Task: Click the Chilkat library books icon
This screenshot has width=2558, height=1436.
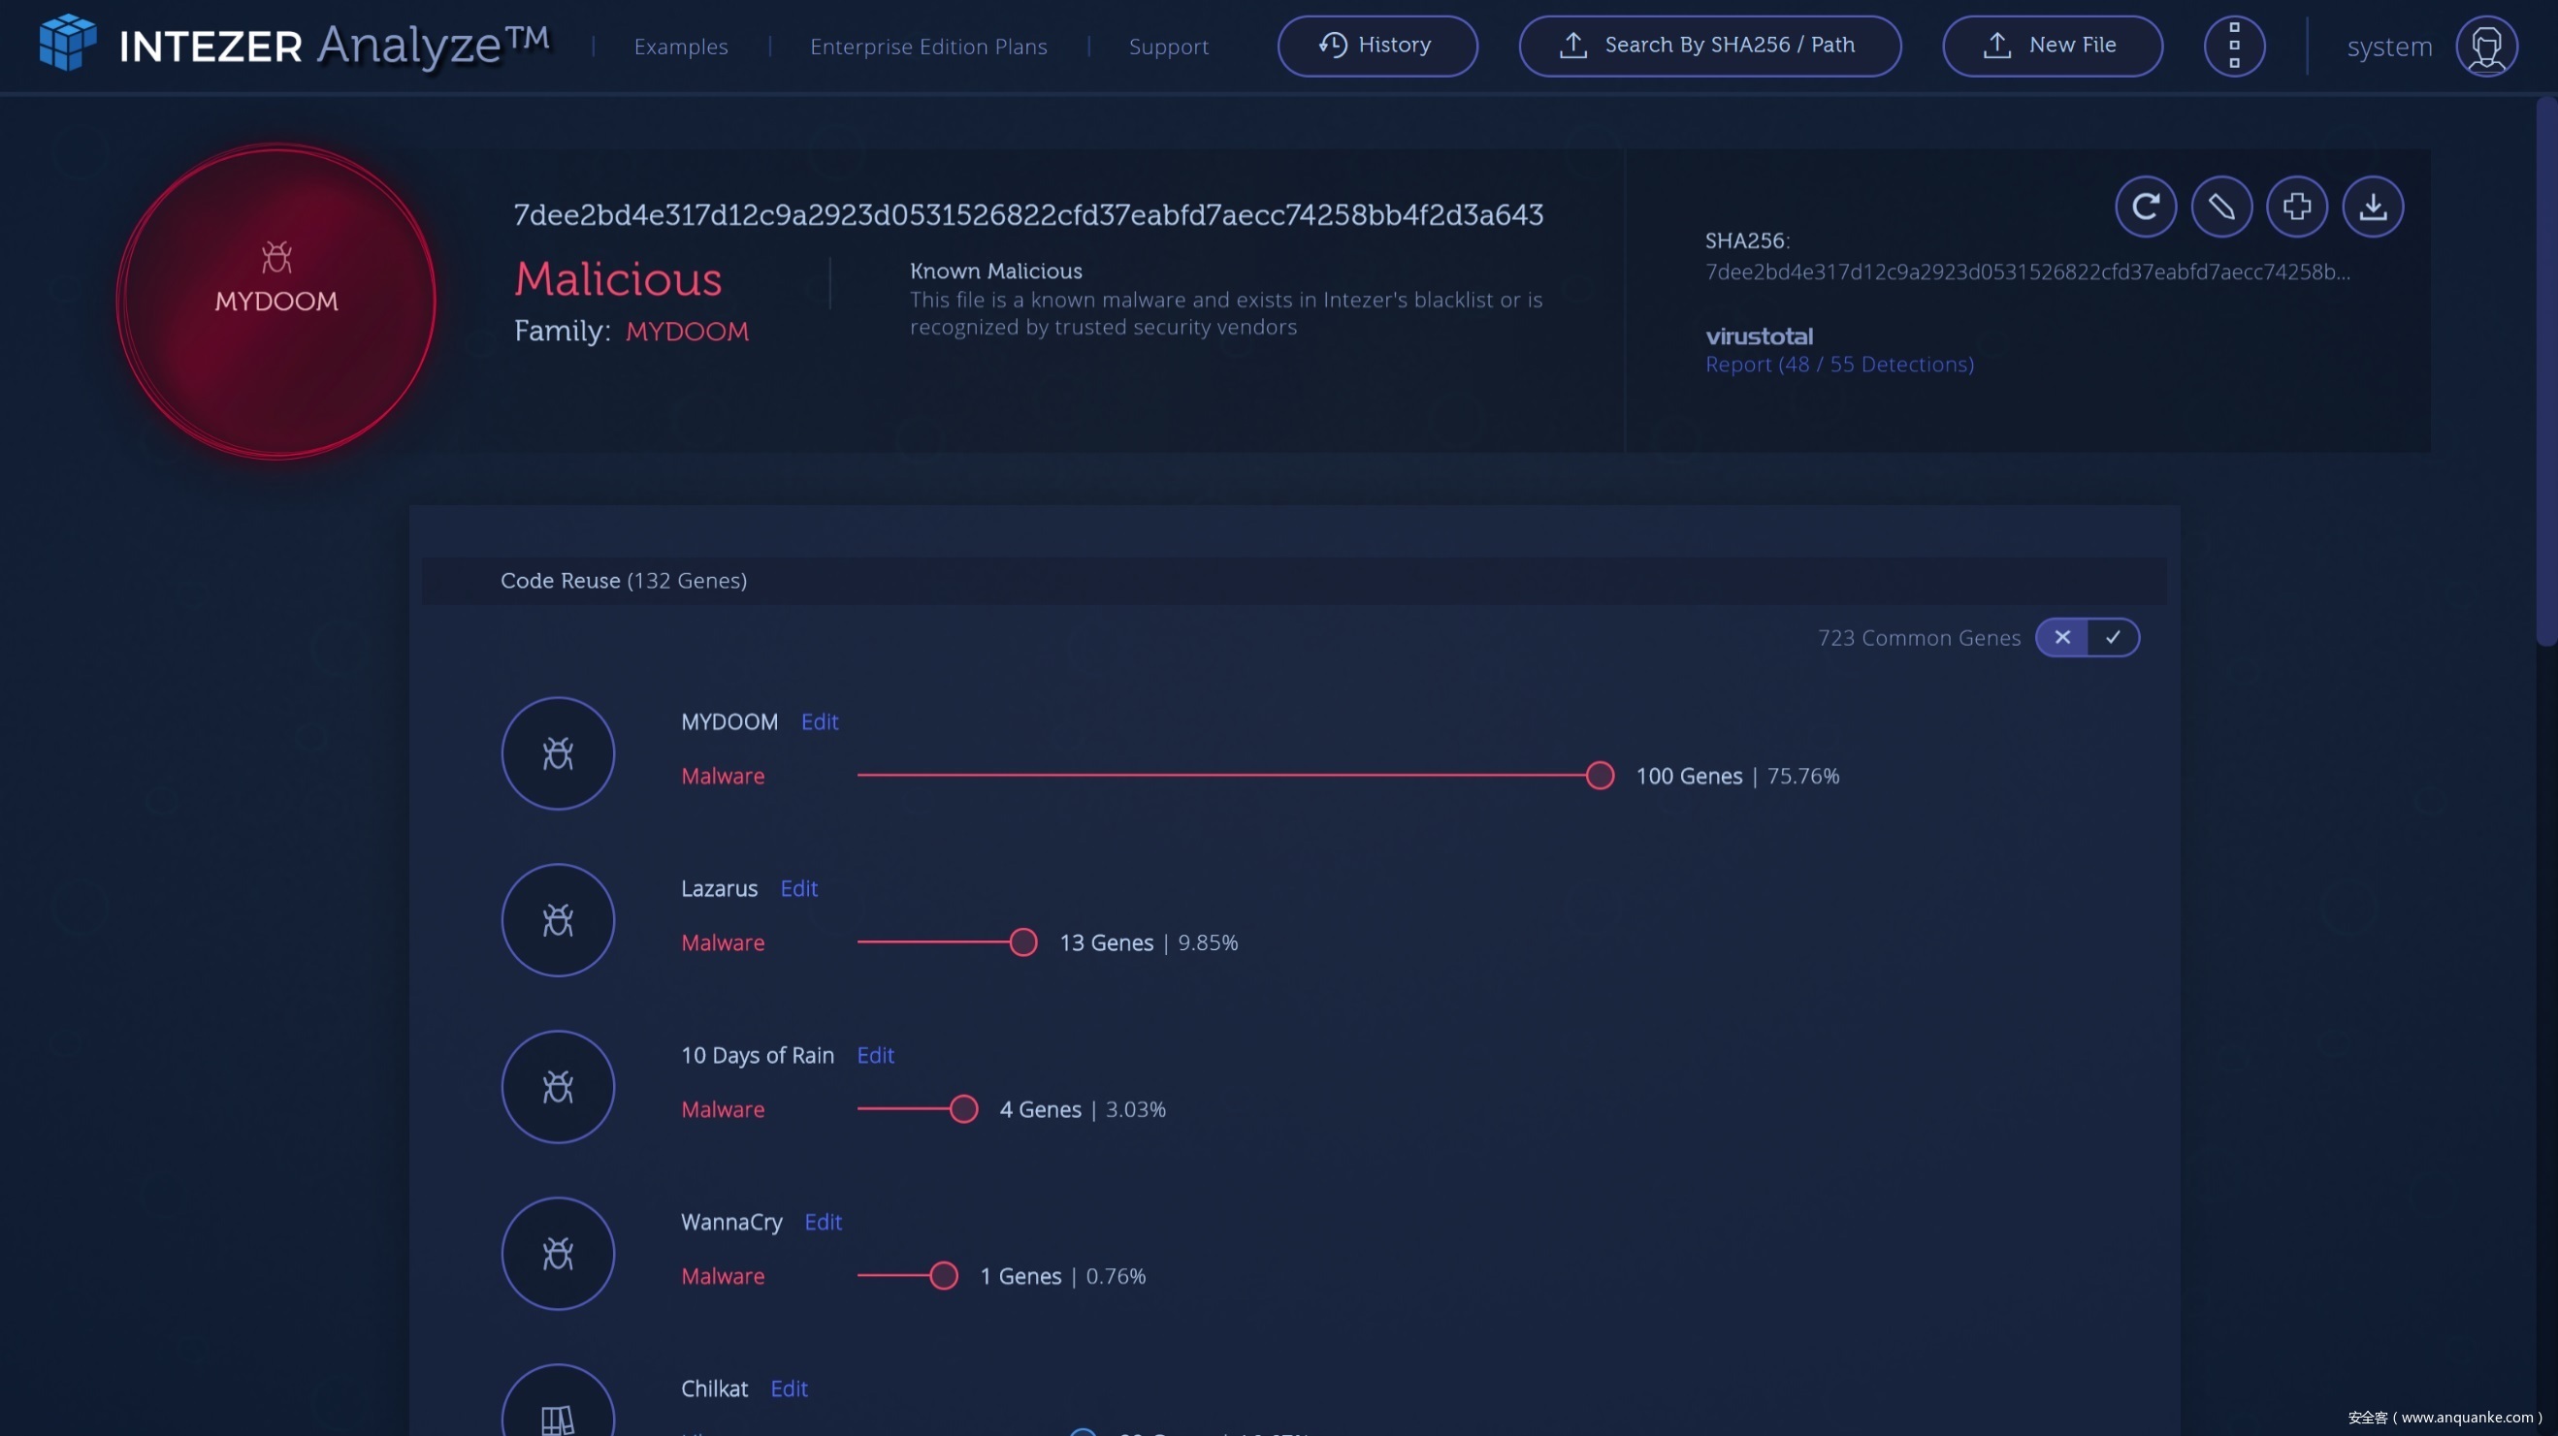Action: pos(558,1418)
